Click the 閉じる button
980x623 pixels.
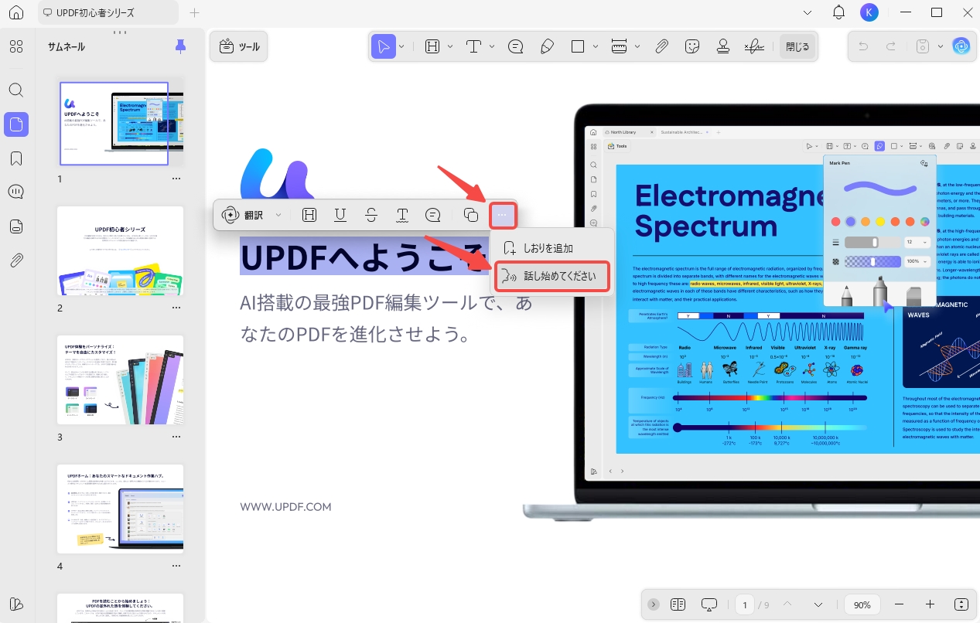point(797,46)
